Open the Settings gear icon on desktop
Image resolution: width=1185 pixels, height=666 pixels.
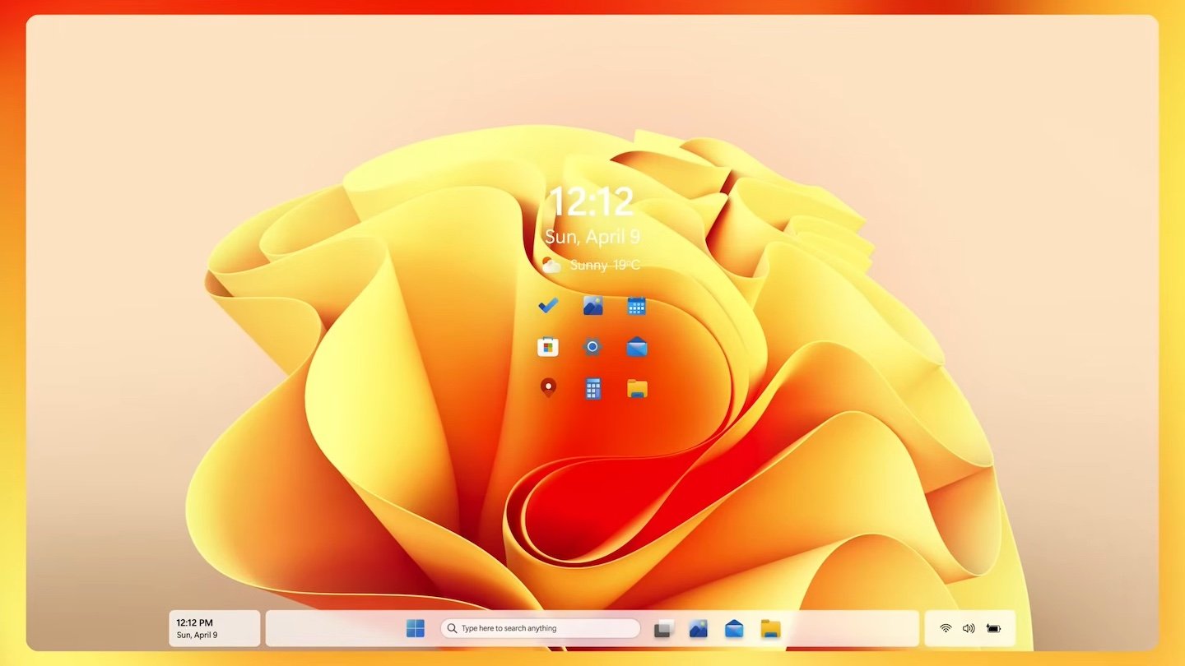tap(592, 347)
